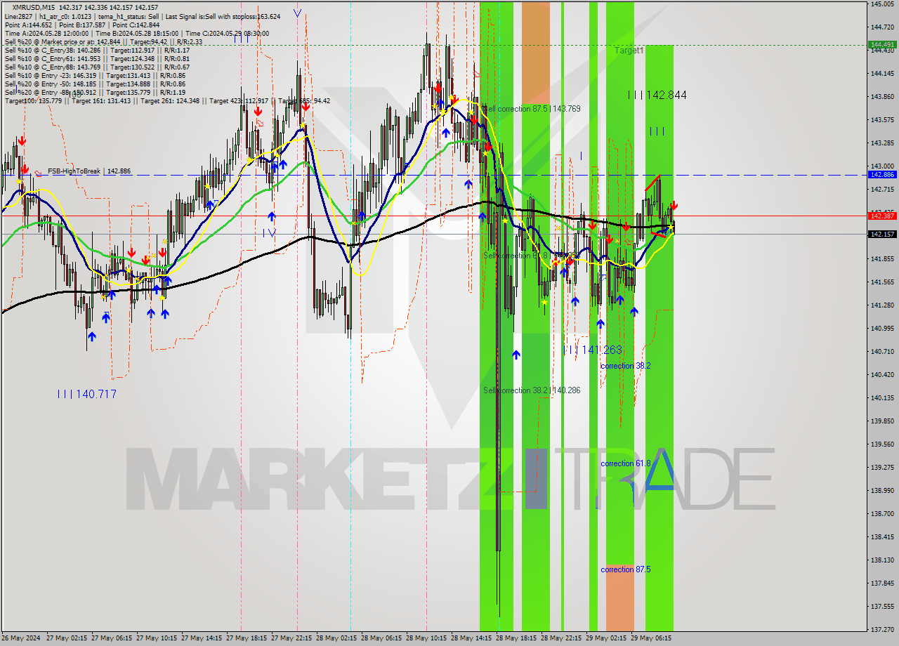Click the '28 May 18:15' time axis label

(x=516, y=639)
